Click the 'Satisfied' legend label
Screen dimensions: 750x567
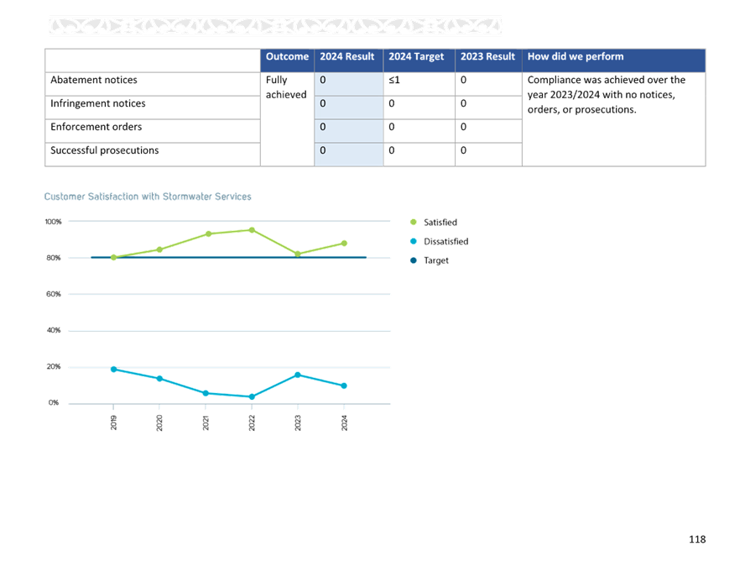point(440,223)
